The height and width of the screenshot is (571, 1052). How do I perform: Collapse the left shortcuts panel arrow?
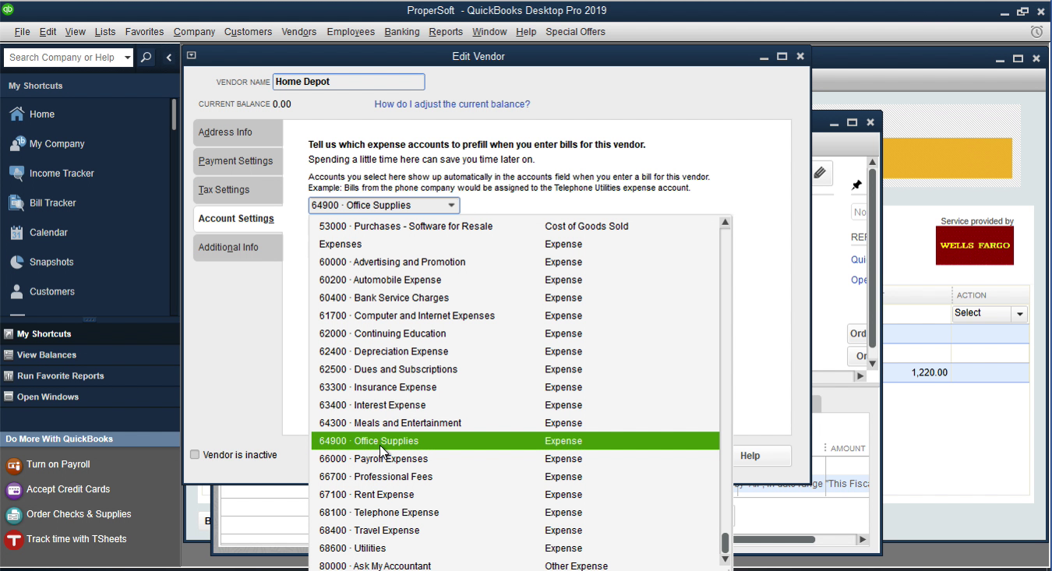(x=168, y=58)
